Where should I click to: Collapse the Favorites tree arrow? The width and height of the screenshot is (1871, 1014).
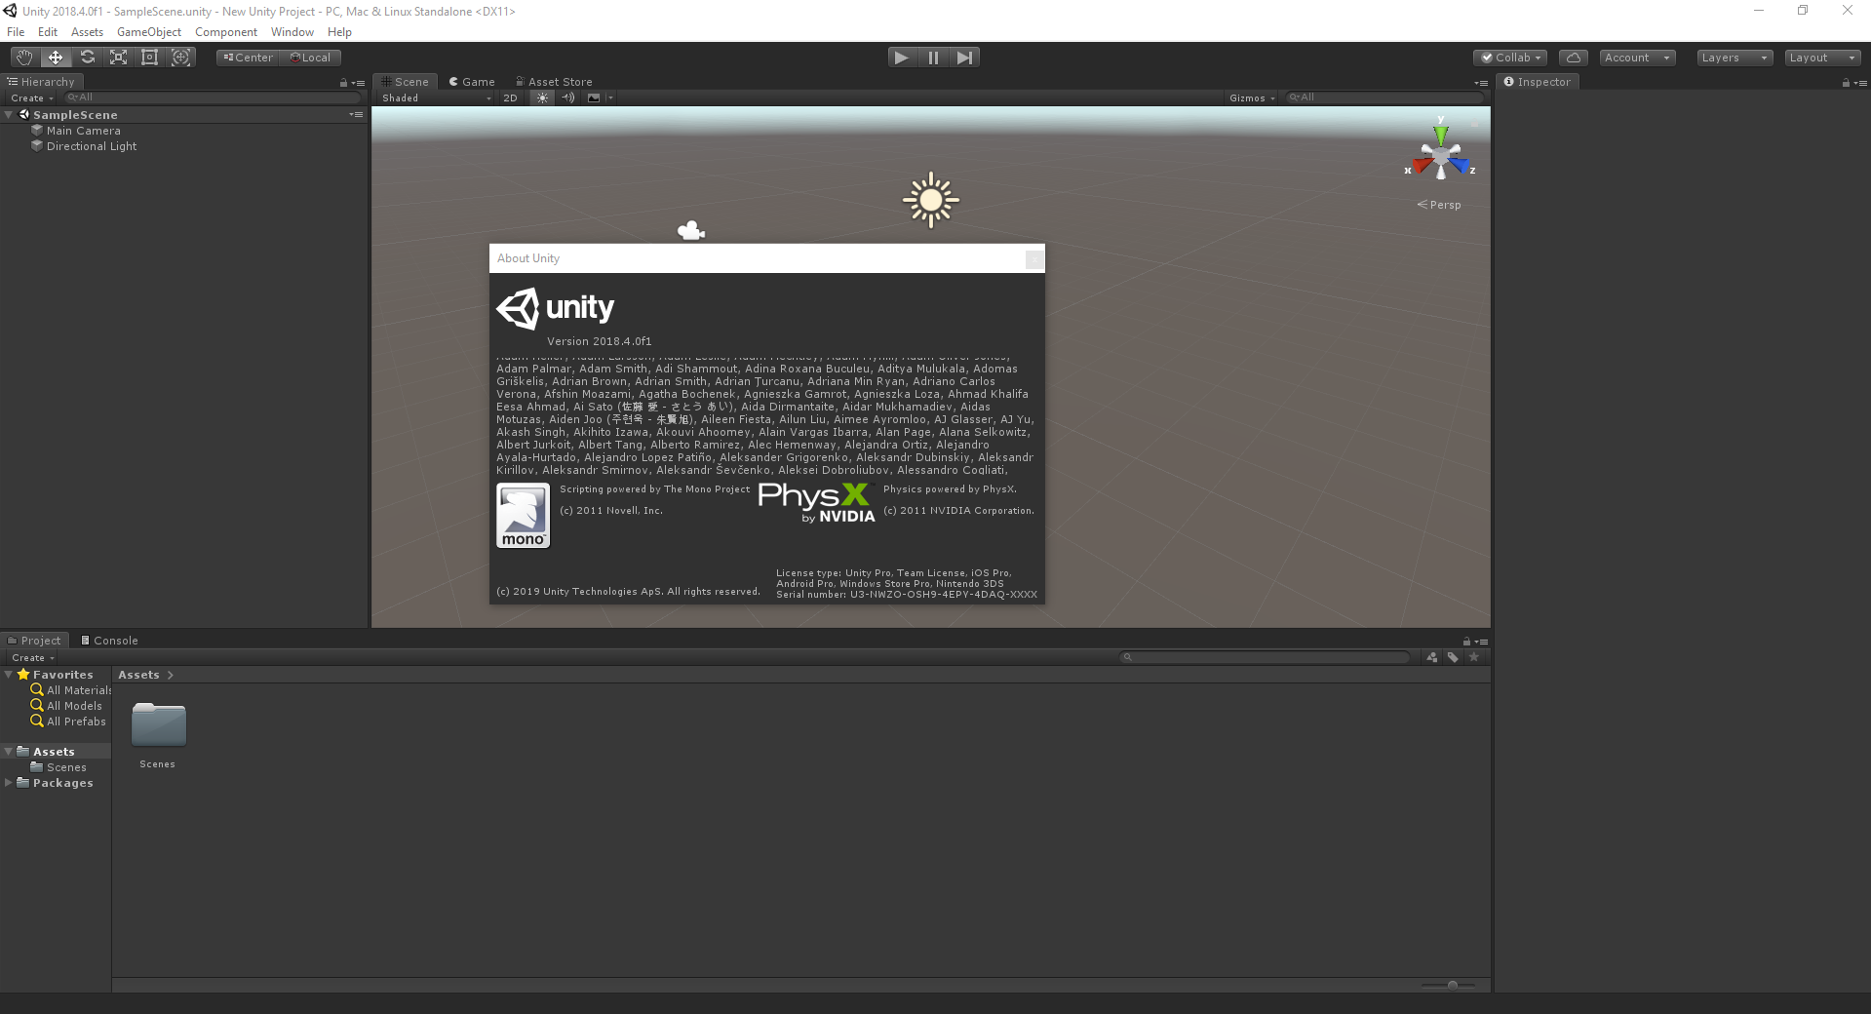click(x=9, y=675)
